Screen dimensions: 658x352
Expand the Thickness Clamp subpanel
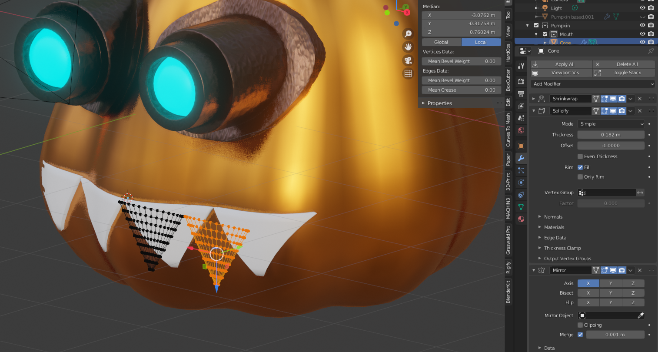540,248
